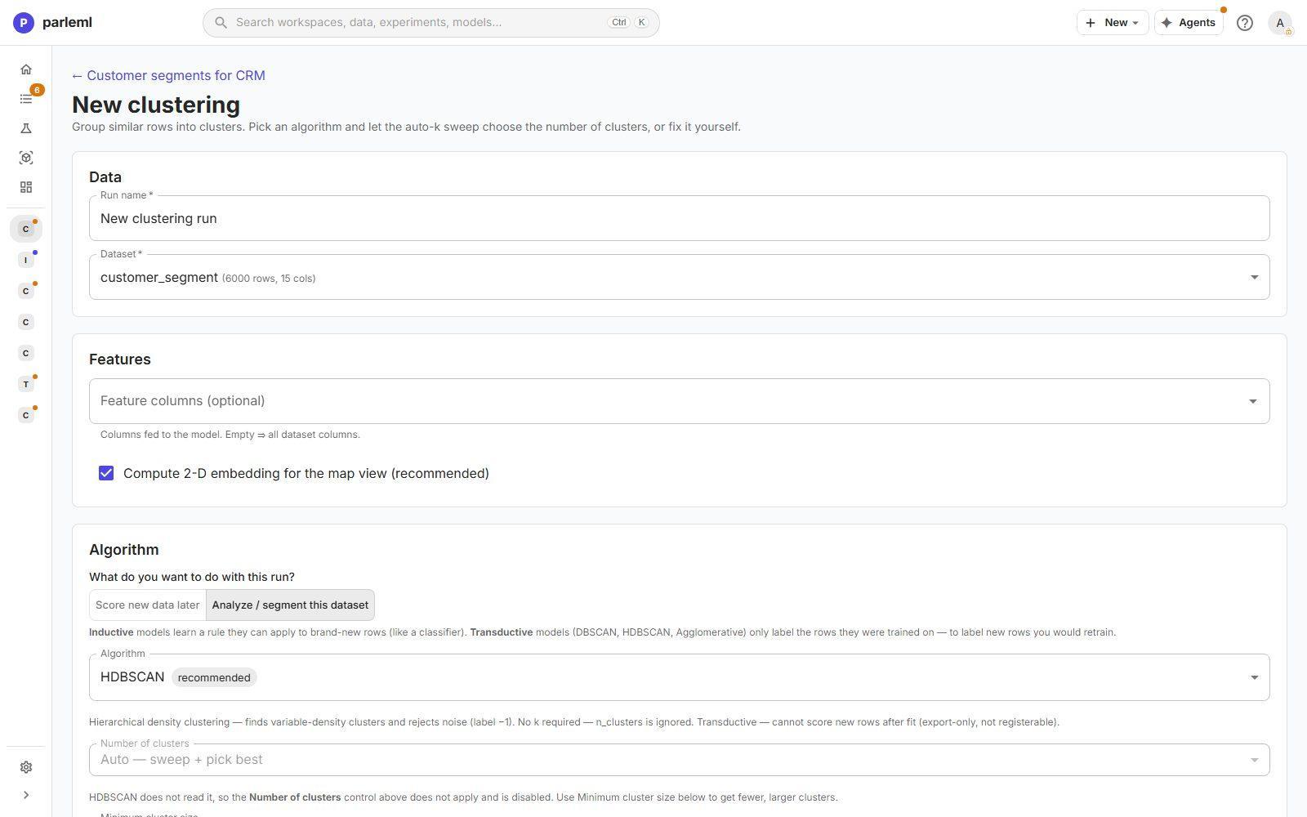Click the Algorithm section heading
The height and width of the screenshot is (817, 1307).
point(123,550)
